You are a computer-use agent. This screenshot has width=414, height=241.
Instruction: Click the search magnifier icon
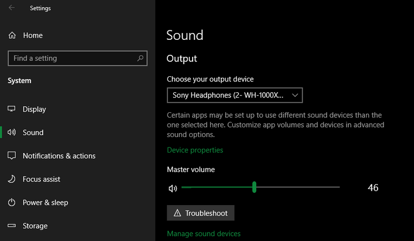(x=140, y=58)
